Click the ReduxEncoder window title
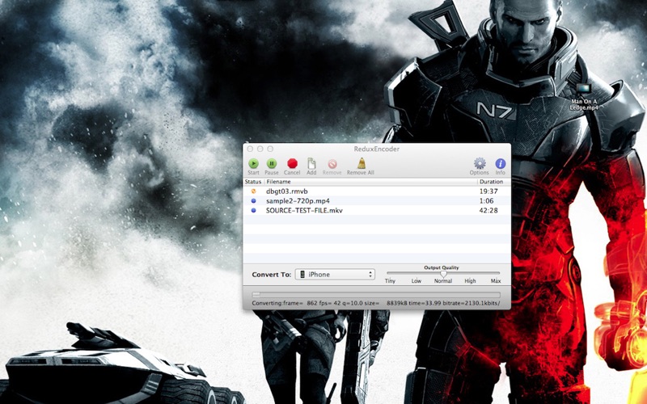647x404 pixels. click(376, 149)
